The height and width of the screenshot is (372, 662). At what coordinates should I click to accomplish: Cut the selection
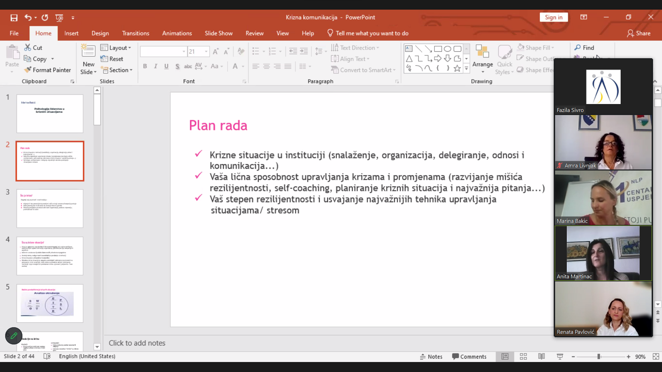pyautogui.click(x=33, y=48)
